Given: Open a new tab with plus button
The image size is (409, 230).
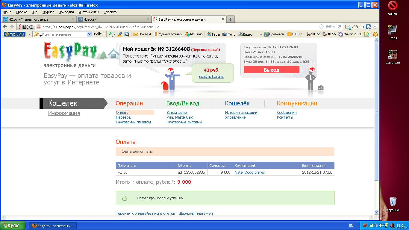Looking at the screenshot, I should point(230,19).
